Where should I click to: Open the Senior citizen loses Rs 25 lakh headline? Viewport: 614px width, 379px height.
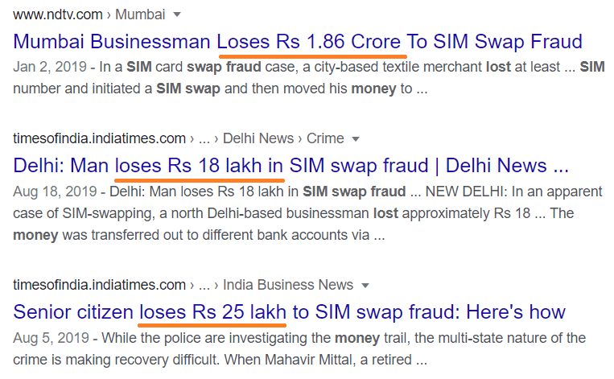point(290,312)
